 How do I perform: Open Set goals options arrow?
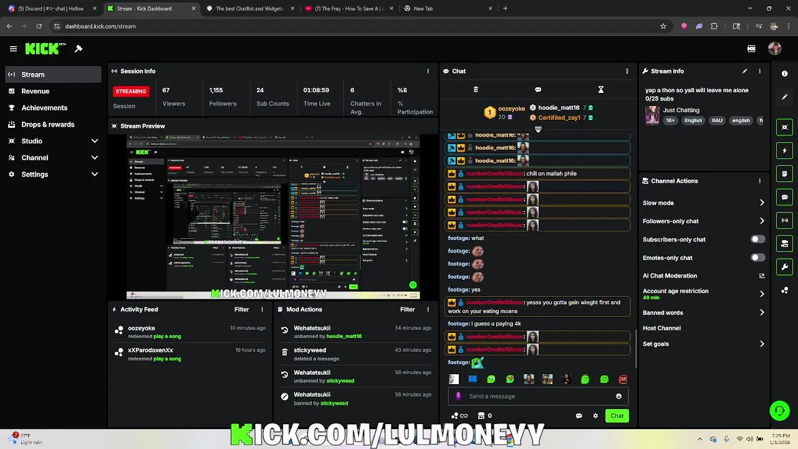(x=762, y=344)
